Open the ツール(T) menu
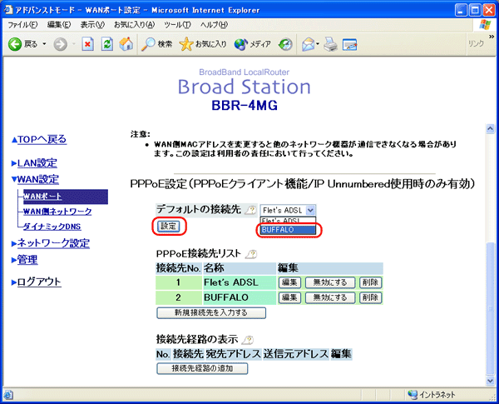Image resolution: width=499 pixels, height=404 pixels. click(x=178, y=24)
